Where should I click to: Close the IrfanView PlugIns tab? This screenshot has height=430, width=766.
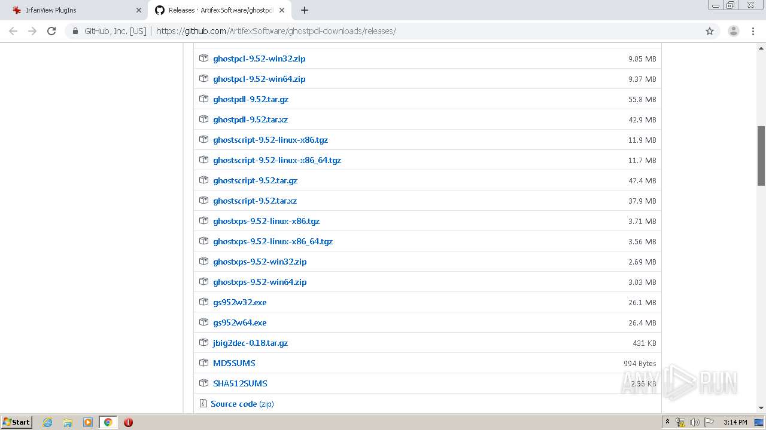(139, 10)
